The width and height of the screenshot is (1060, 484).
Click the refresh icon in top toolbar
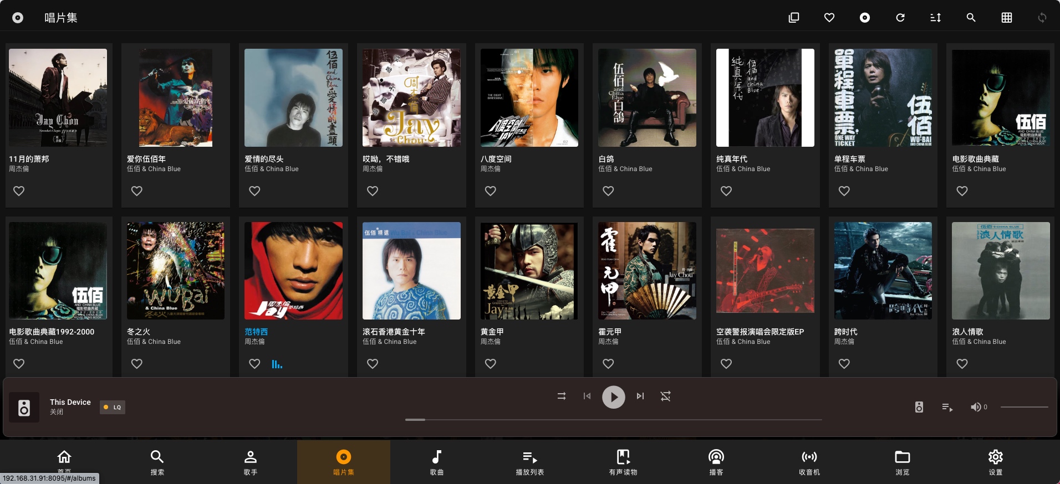click(x=900, y=18)
